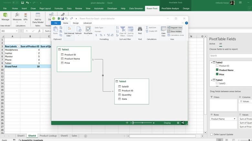Image resolution: width=252 pixels, height=141 pixels.
Task: Check SaleID field under Table3
Action: click(217, 83)
